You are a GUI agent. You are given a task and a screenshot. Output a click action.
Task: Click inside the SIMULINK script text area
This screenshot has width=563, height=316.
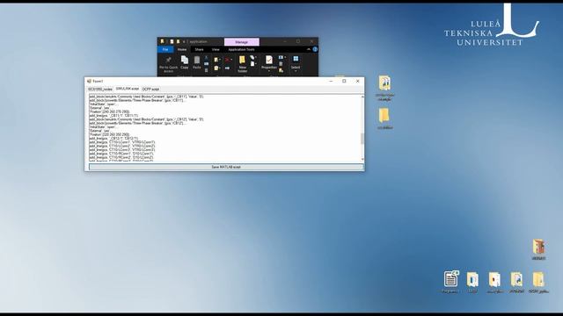pyautogui.click(x=224, y=128)
